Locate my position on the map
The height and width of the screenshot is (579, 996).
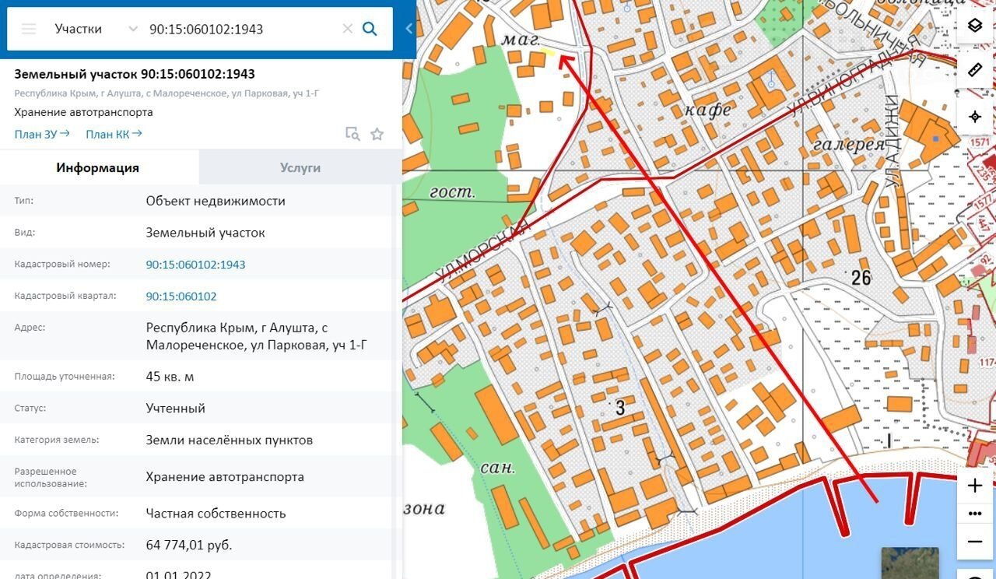[975, 117]
